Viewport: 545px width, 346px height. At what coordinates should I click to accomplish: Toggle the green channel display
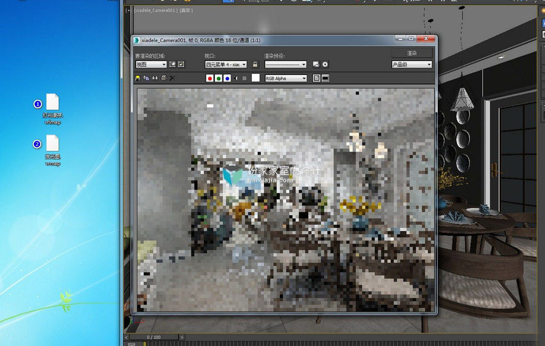click(218, 78)
